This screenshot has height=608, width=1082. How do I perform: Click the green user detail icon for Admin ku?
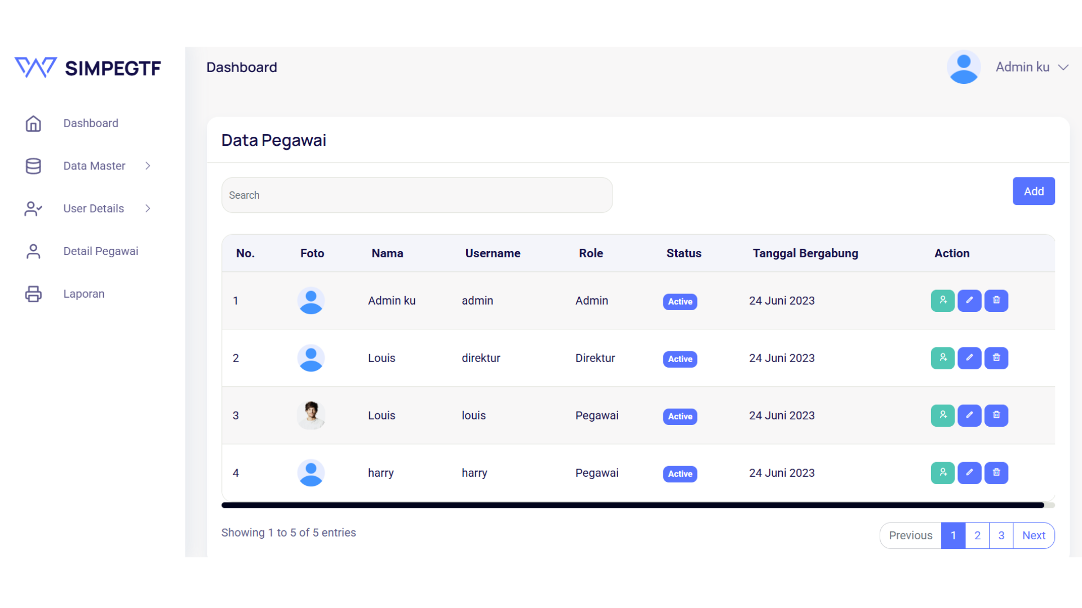click(x=942, y=301)
